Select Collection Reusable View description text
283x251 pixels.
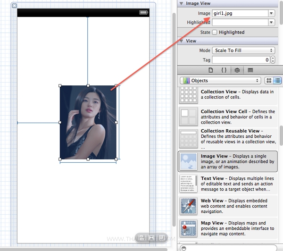238,139
